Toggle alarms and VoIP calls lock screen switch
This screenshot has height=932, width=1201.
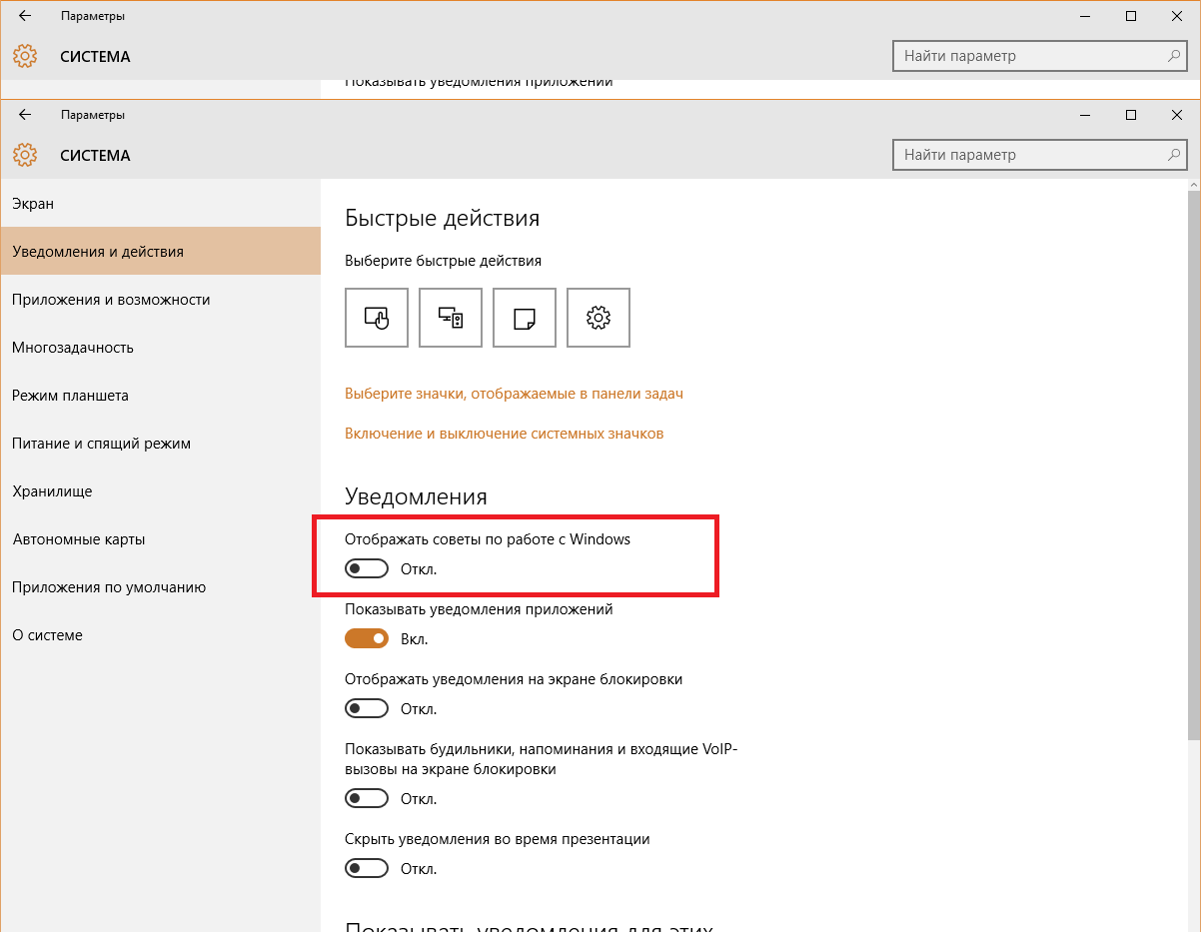(367, 799)
